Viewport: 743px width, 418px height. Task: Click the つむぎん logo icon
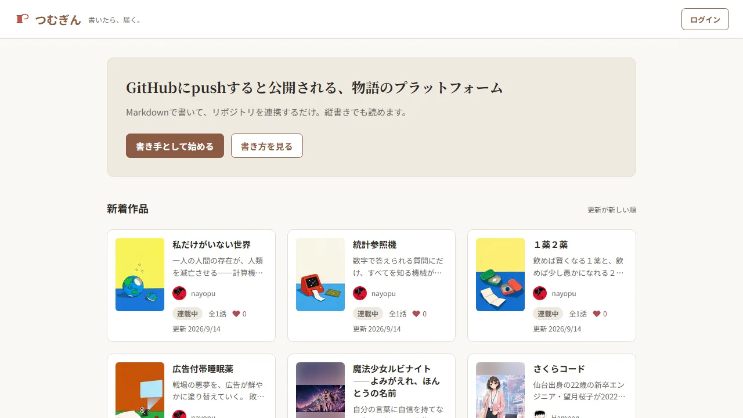coord(23,19)
